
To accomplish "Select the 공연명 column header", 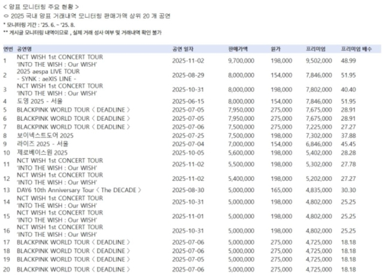I will click(x=26, y=48).
